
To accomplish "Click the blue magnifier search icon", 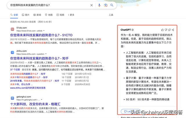I will pyautogui.click(x=112, y=5).
